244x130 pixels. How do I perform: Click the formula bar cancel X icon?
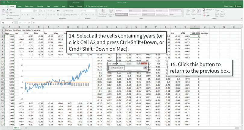(20, 23)
